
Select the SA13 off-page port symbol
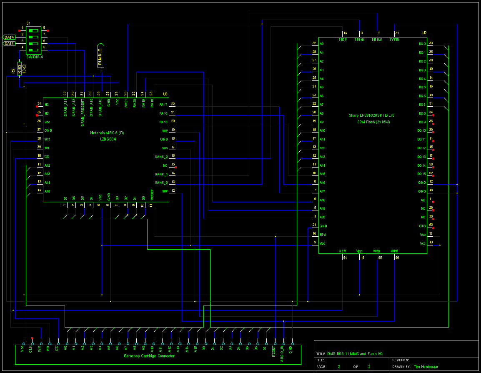coord(9,44)
